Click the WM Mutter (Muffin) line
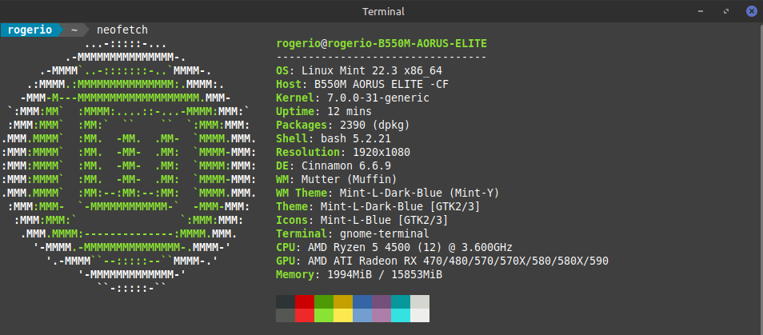Image resolution: width=763 pixels, height=335 pixels. pos(337,179)
